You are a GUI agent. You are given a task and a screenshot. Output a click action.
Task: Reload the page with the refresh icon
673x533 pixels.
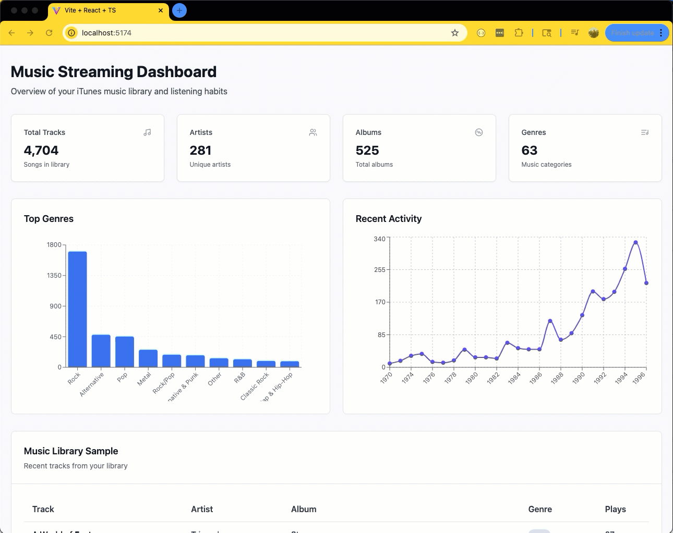tap(49, 33)
